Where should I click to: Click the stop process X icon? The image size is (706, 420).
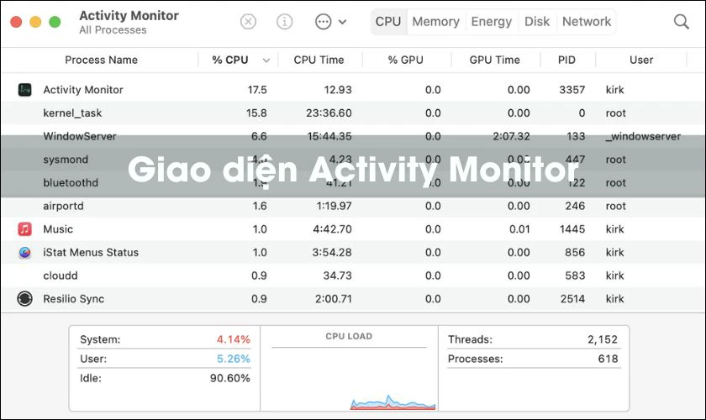pos(248,21)
